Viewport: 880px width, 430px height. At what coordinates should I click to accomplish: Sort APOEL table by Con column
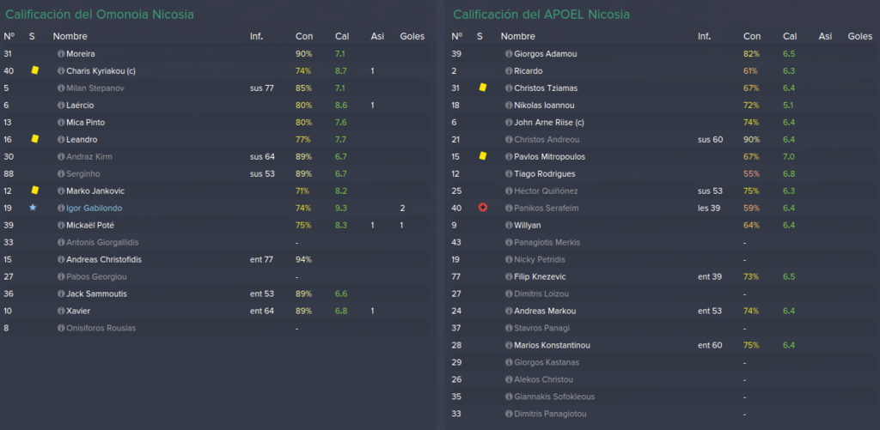(x=752, y=36)
